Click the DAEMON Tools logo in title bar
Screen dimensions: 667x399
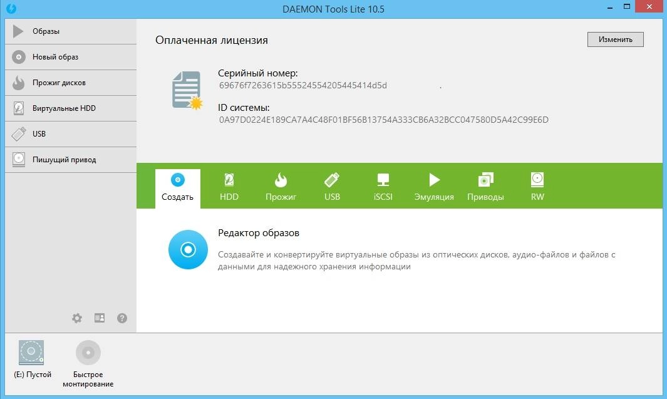(x=11, y=9)
